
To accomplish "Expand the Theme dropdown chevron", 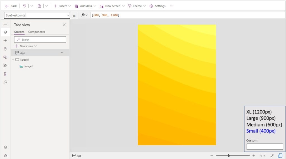I will coord(145,6).
